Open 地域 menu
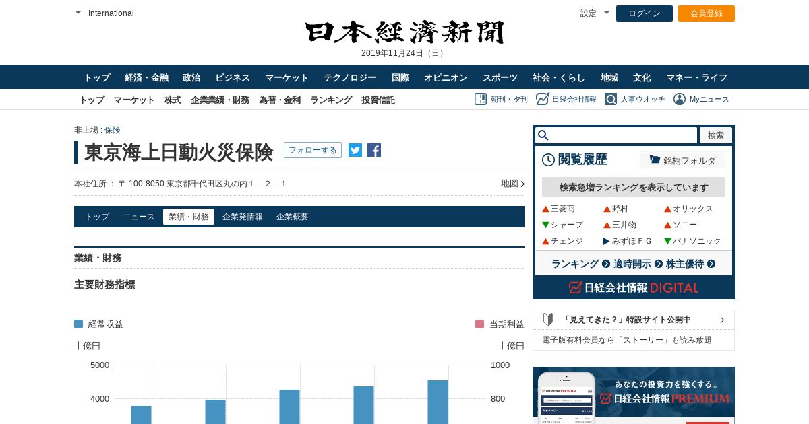Viewport: 809px width, 424px height. pos(609,77)
